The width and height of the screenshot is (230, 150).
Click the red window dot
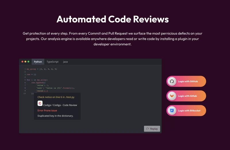coord(22,62)
